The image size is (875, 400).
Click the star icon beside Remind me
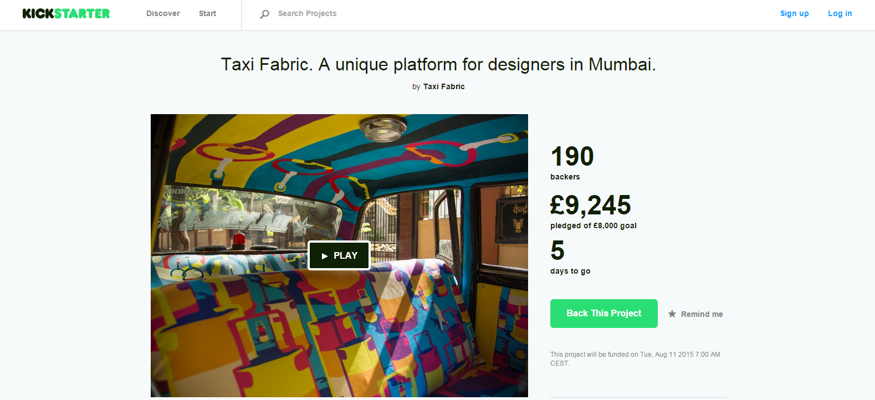[672, 314]
